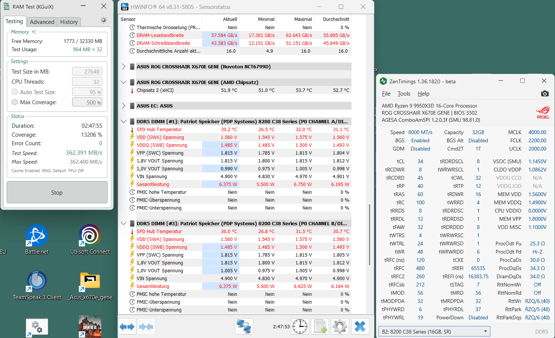Switch to the History tab
This screenshot has height=338, width=555.
tap(69, 22)
